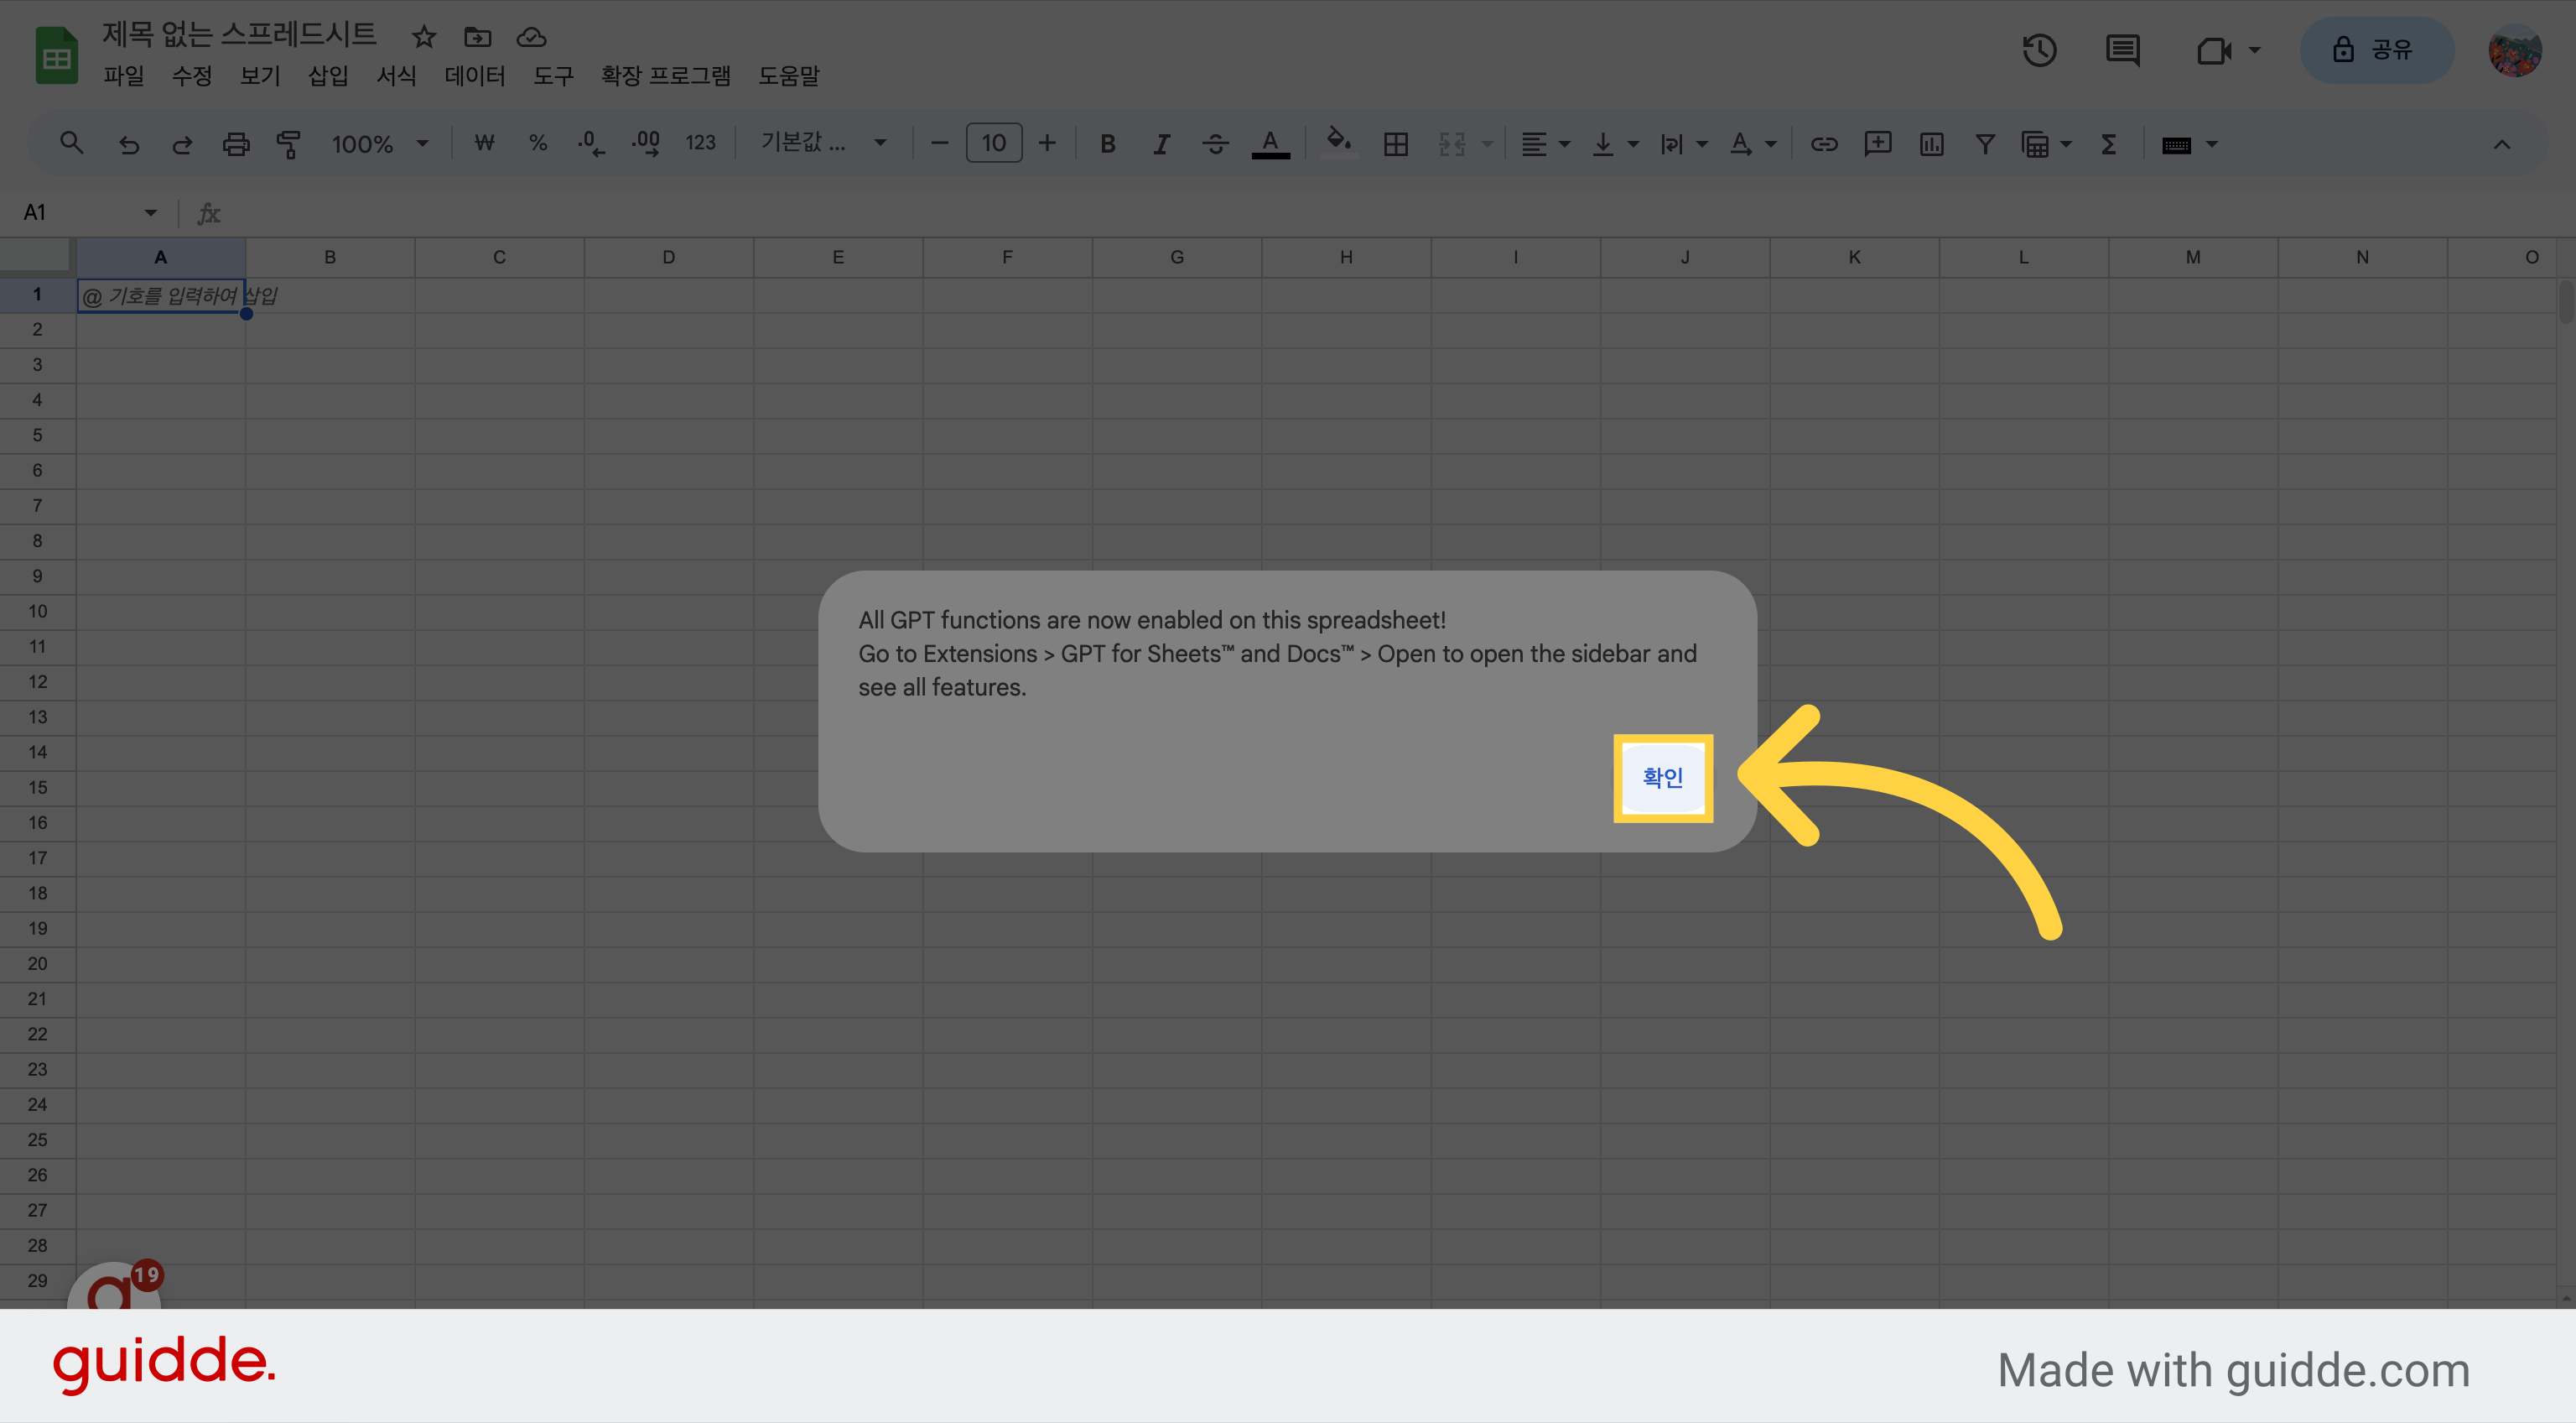The height and width of the screenshot is (1423, 2576).
Task: Select the borders grid icon
Action: 1395,144
